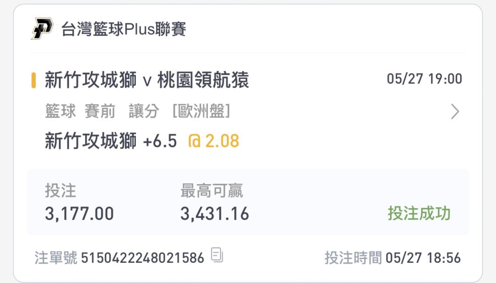Select the 新竹攻城獅 v 桃園領航猿 match title

tap(147, 80)
